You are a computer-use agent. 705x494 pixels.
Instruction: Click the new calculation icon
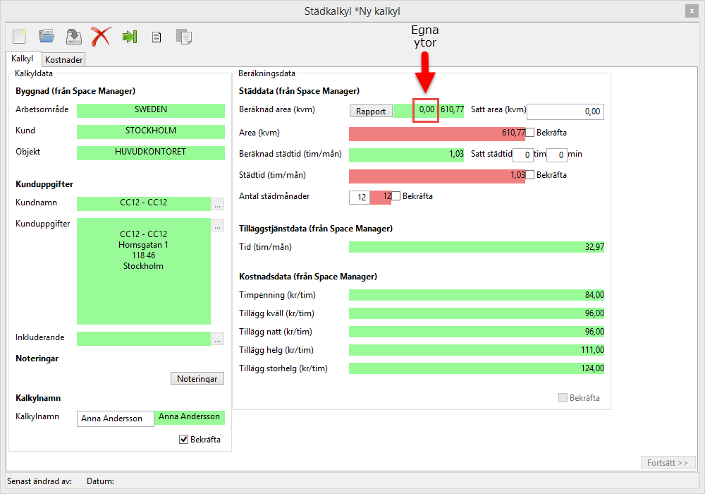click(19, 36)
